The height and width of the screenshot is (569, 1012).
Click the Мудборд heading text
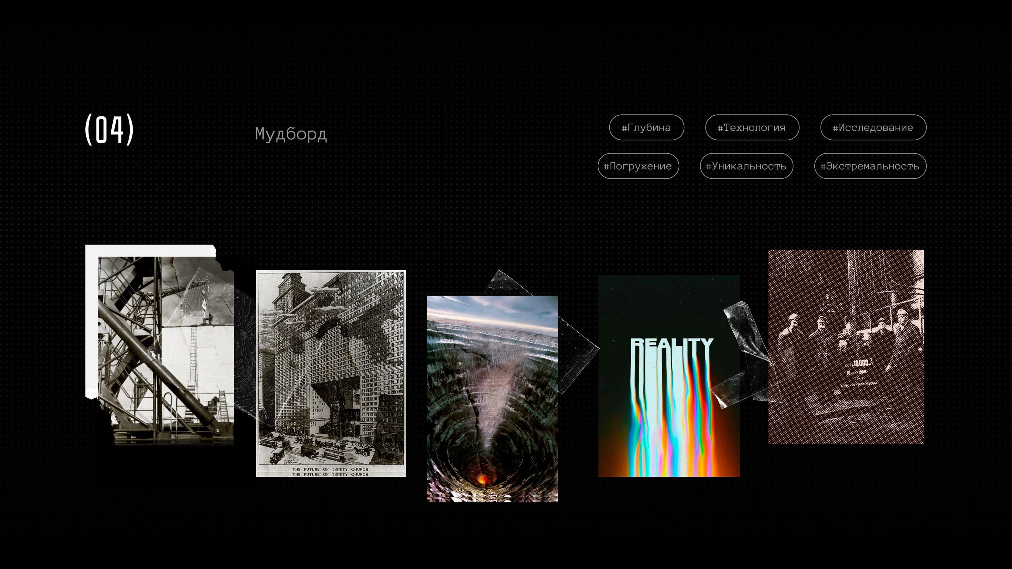(291, 134)
